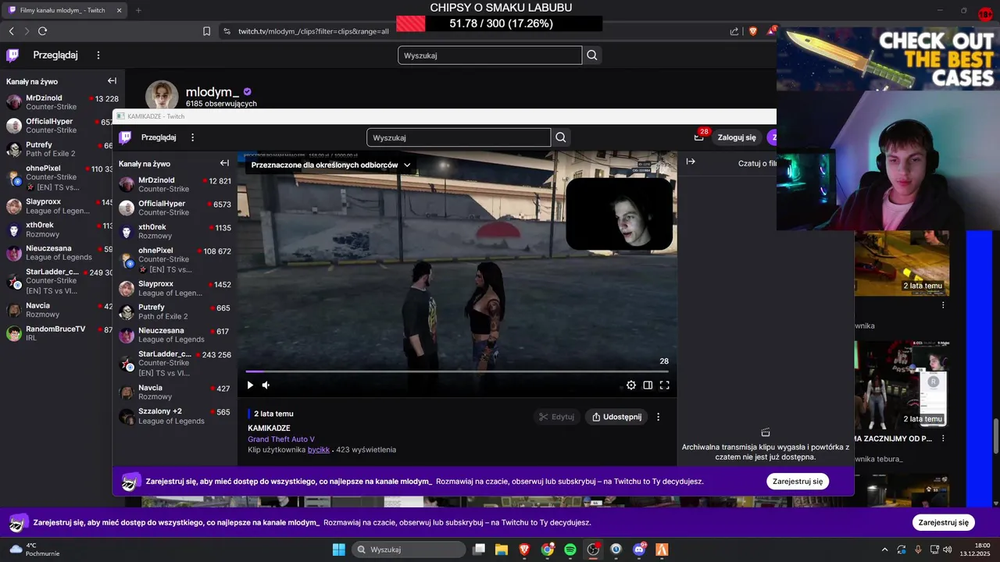Image resolution: width=1000 pixels, height=562 pixels.
Task: Click the 'Zaloguj się' button
Action: (737, 137)
